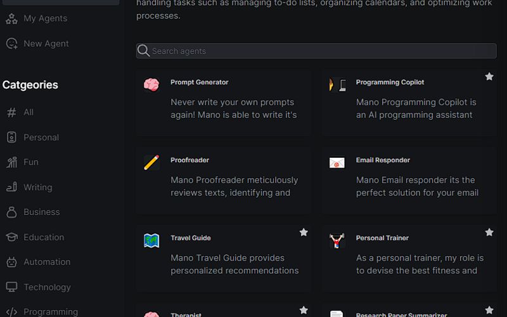
Task: Open the Prompt Generator agent title
Action: pos(199,82)
